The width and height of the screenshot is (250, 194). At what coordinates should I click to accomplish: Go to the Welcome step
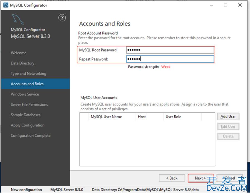pyautogui.click(x=19, y=53)
